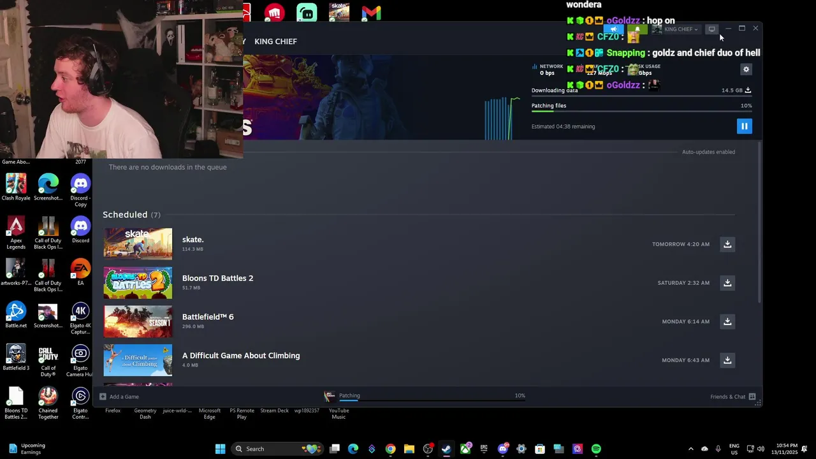
Task: Click the microphone tray icon
Action: pos(718,449)
